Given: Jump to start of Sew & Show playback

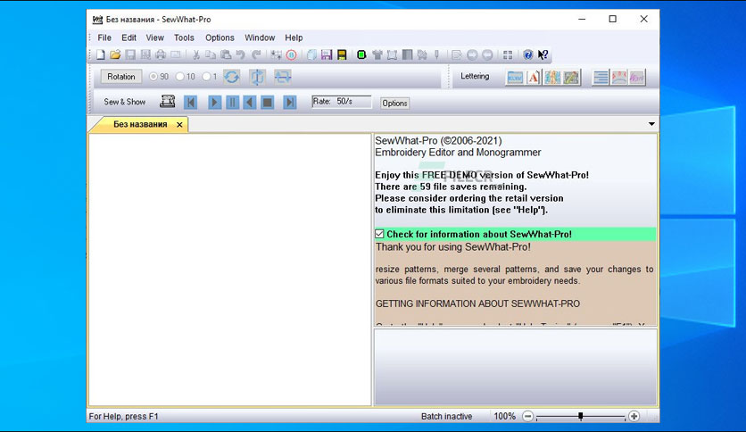Looking at the screenshot, I should point(190,102).
